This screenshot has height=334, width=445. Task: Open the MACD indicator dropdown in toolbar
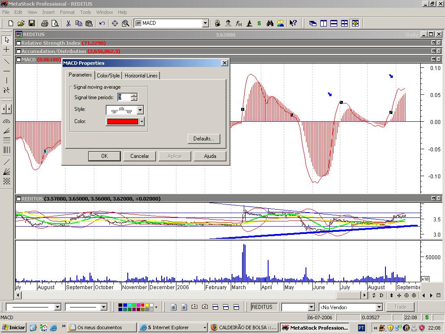(x=205, y=23)
